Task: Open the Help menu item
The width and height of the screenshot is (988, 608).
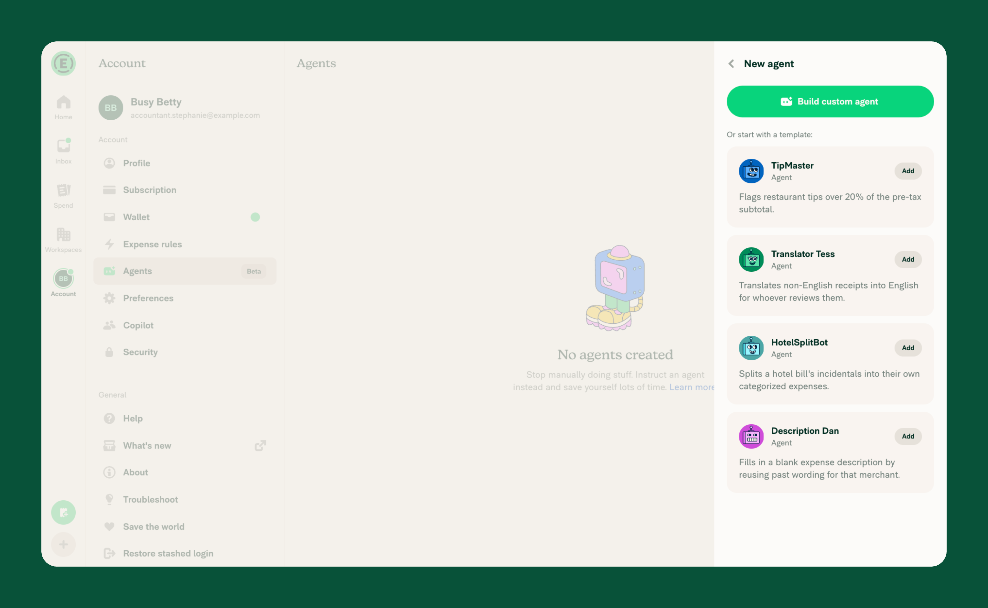Action: pos(185,418)
